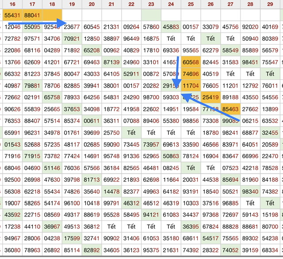Select column header 25
Screen dimensions: 283x259
pos(191,4)
